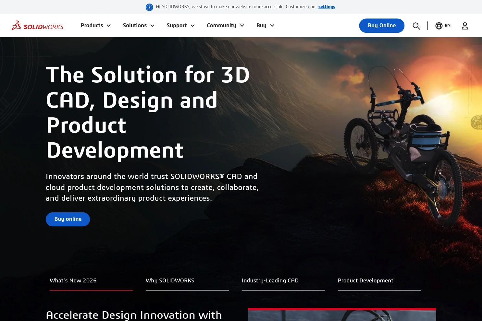Click the thumbnail image below Product Development tab
This screenshot has width=482, height=321.
pos(342,315)
